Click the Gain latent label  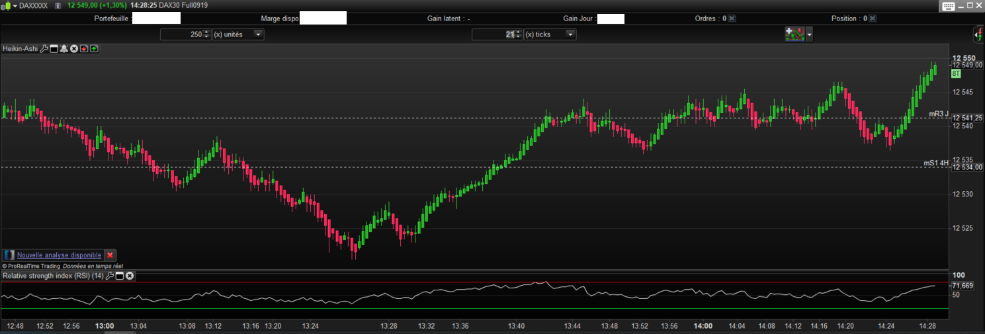click(445, 19)
